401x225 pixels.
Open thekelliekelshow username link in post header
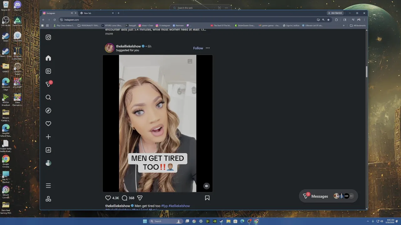coord(128,46)
